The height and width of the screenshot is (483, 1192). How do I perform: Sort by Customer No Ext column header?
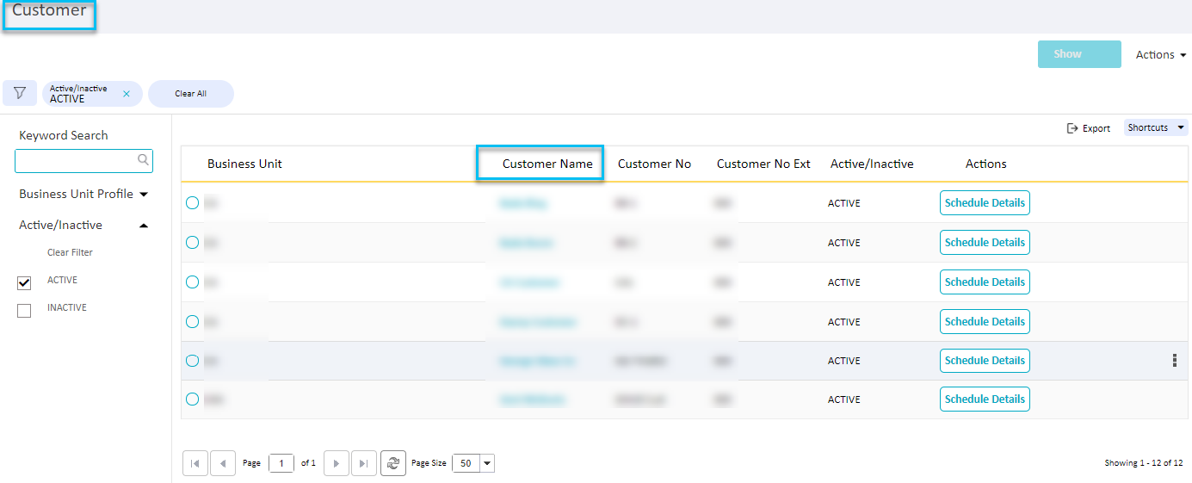coord(763,164)
